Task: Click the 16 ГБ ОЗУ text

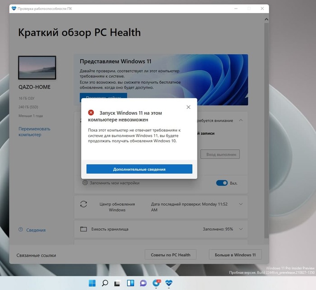Action: pyautogui.click(x=26, y=98)
